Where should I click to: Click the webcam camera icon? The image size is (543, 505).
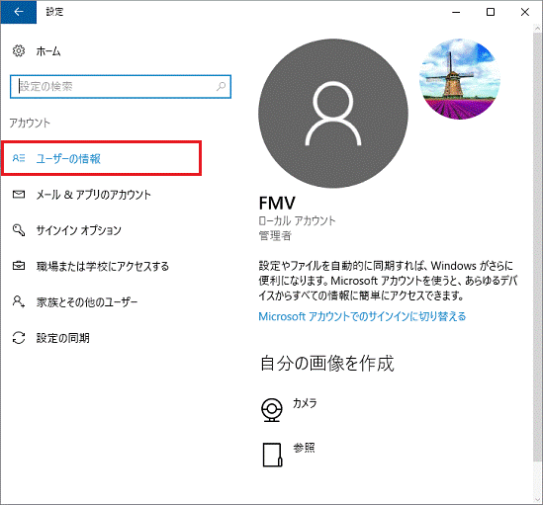point(272,409)
